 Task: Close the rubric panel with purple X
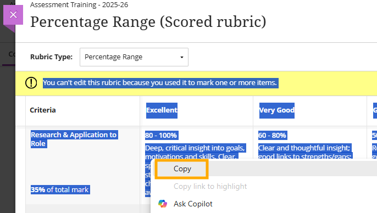click(13, 15)
